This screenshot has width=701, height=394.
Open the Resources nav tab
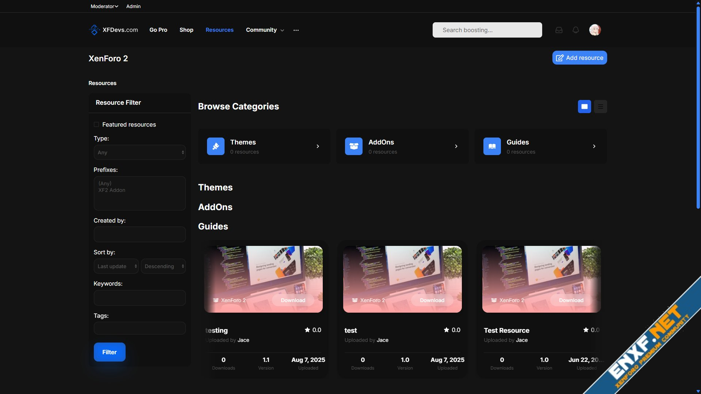tap(219, 30)
